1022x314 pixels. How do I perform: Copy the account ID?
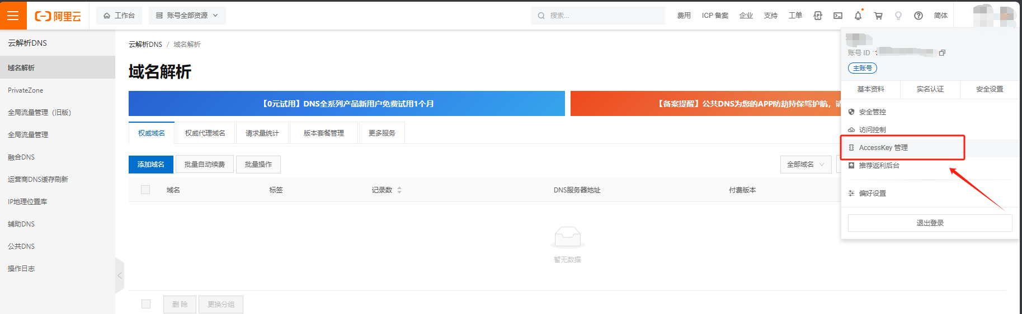(x=942, y=52)
